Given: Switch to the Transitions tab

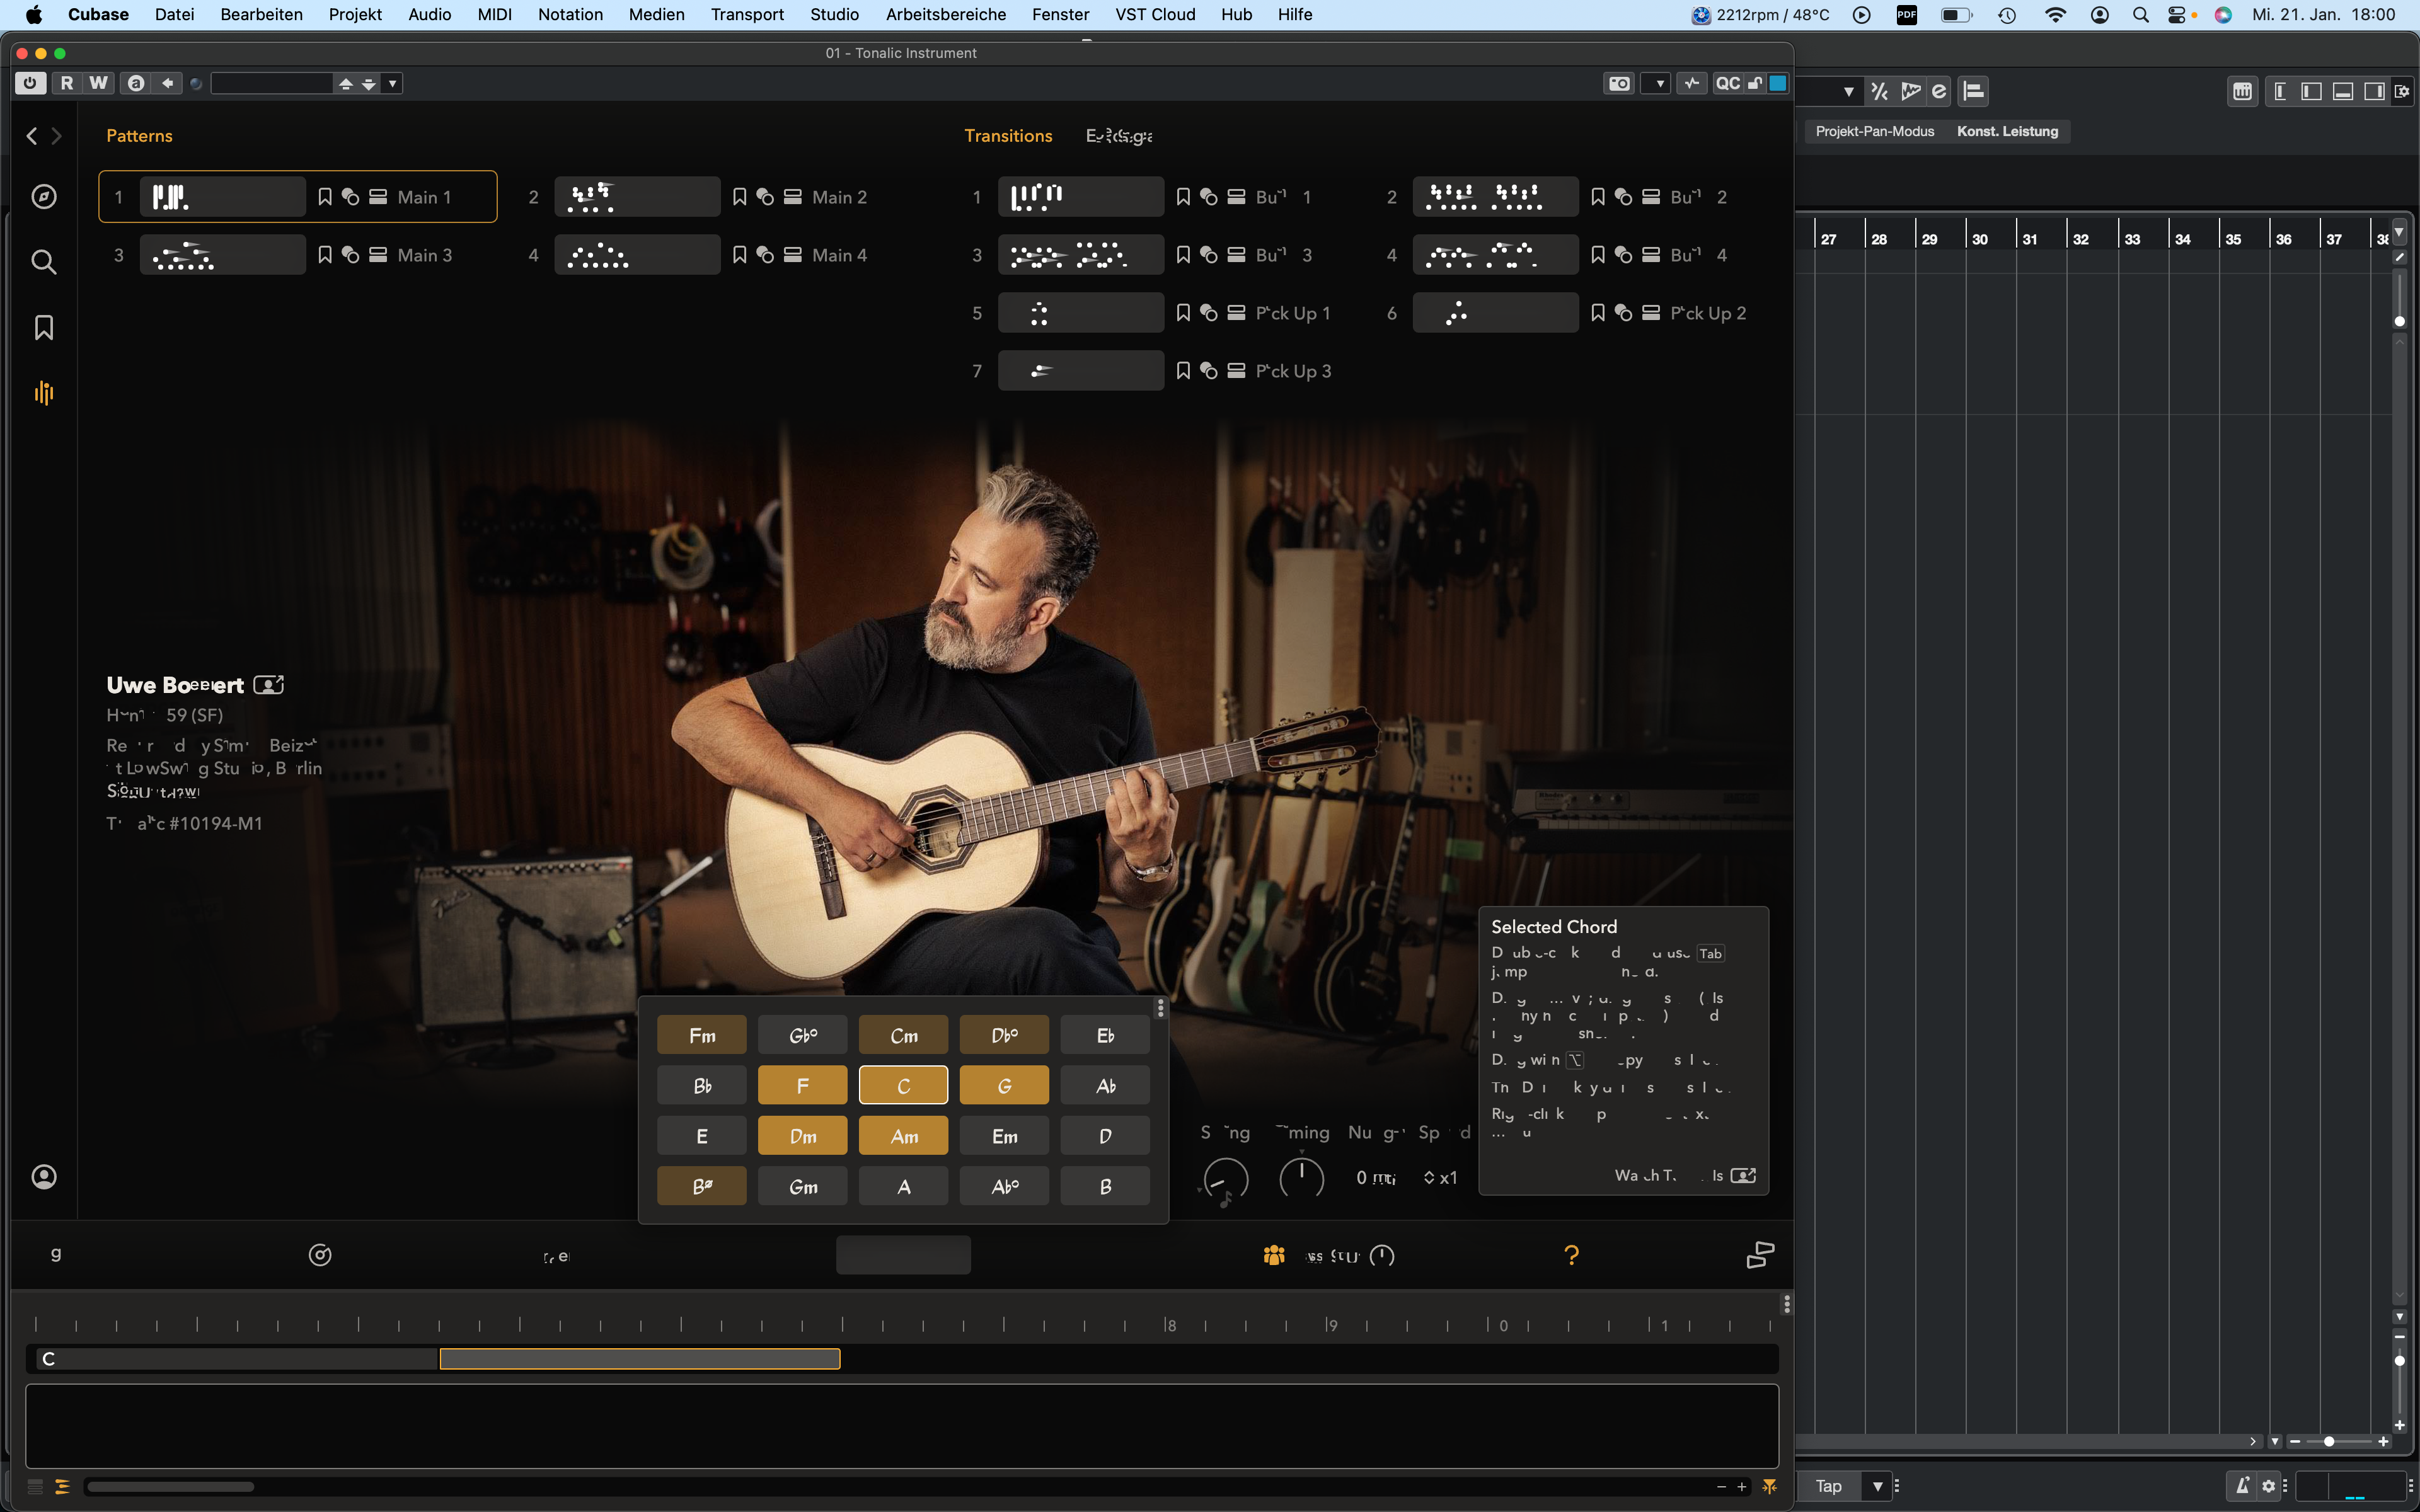Looking at the screenshot, I should (x=1007, y=136).
